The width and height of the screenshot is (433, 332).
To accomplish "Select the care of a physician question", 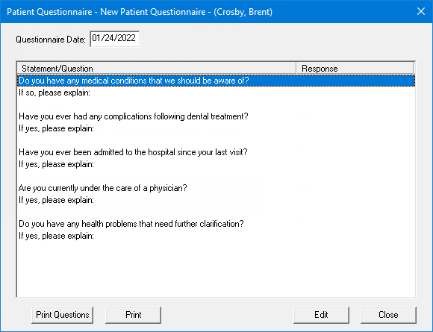I will click(216, 188).
